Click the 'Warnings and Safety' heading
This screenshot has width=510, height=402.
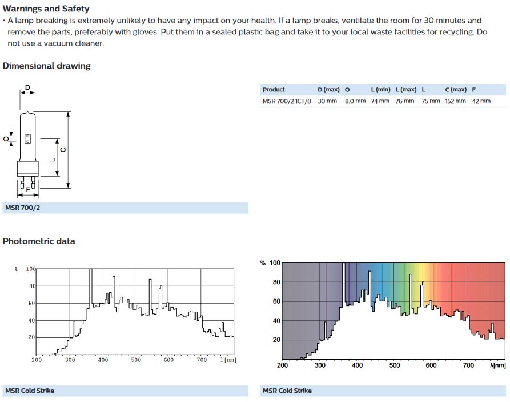(46, 9)
